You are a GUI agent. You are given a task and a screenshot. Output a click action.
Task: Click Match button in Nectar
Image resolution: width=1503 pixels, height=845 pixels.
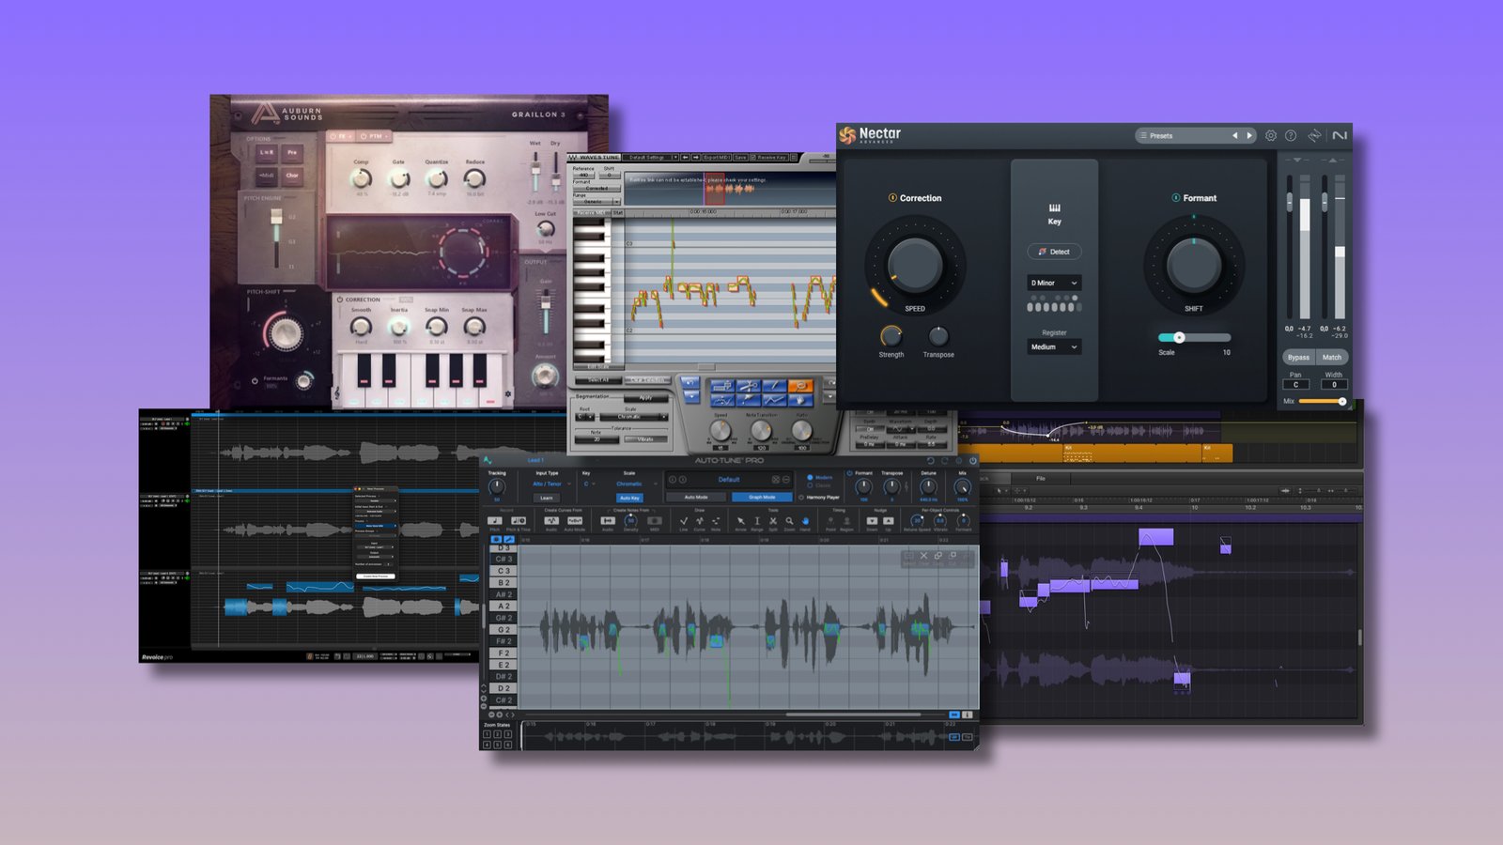pyautogui.click(x=1332, y=357)
